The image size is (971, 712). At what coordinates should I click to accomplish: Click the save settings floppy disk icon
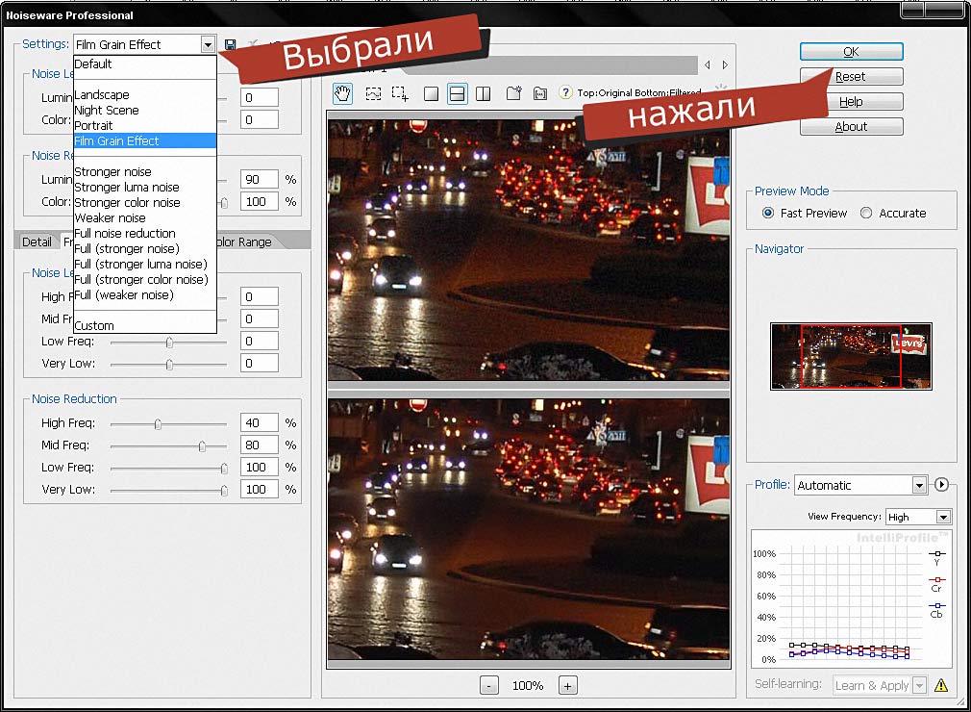231,44
